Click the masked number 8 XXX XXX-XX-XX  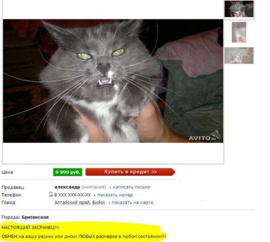click(72, 195)
